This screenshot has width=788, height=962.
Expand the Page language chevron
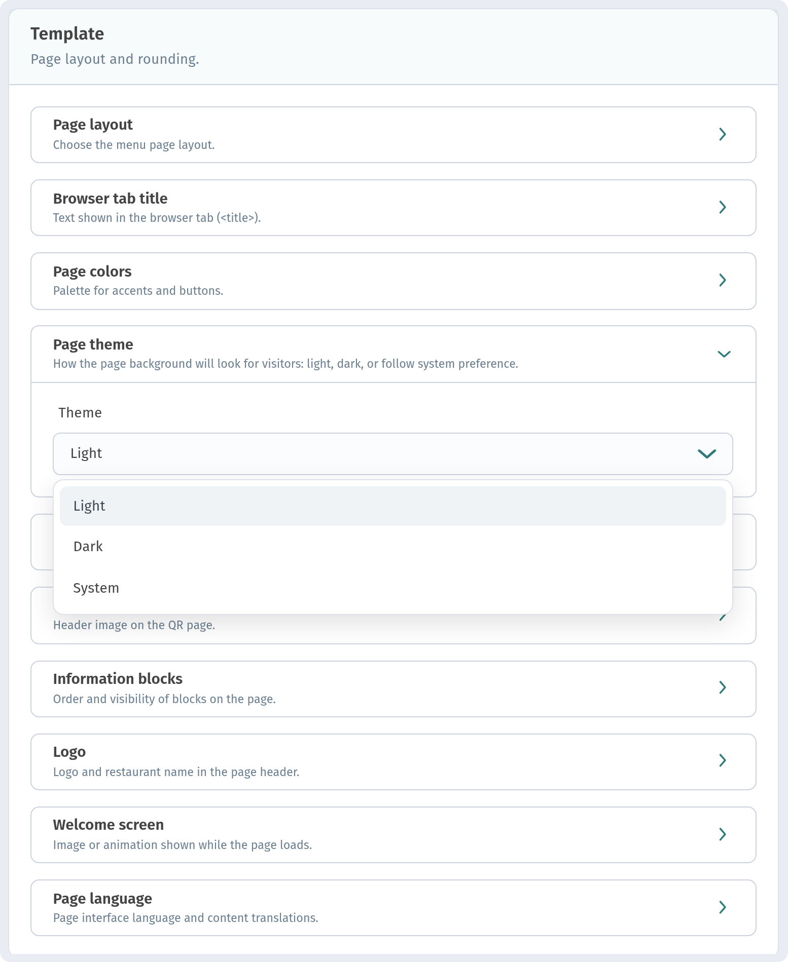tap(723, 907)
